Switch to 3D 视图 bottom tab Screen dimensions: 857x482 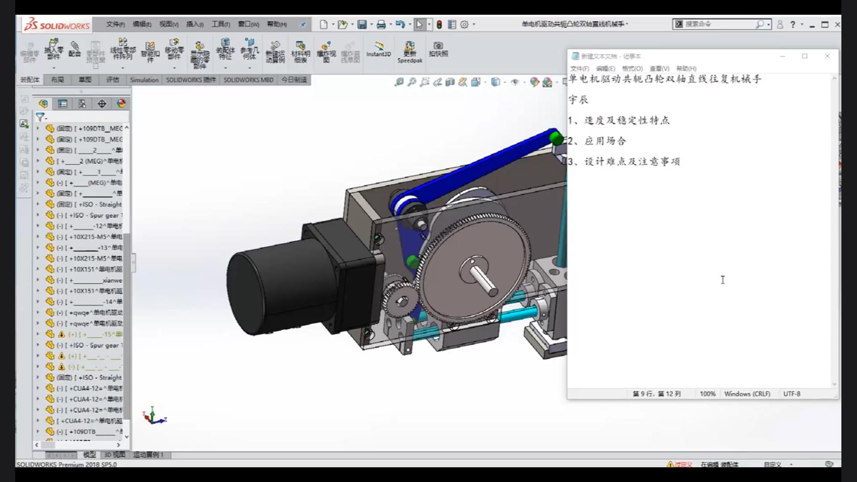coord(114,455)
